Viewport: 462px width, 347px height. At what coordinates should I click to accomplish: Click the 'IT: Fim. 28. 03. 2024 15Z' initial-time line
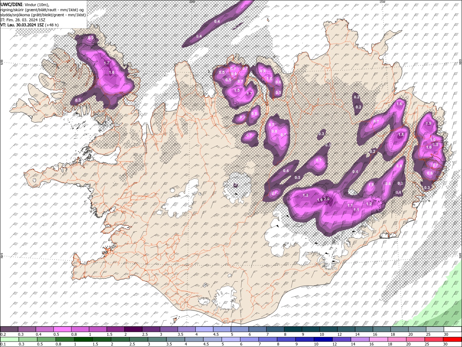pyautogui.click(x=23, y=20)
